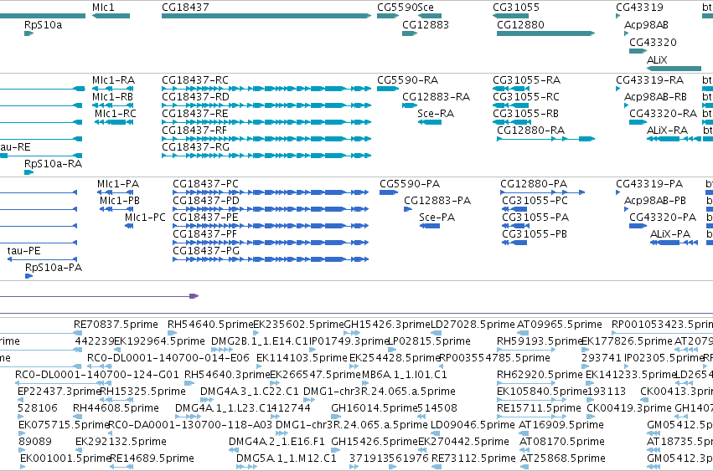713x471 pixels.
Task: Click the CG18437-PE protein label
Action: pyautogui.click(x=205, y=218)
